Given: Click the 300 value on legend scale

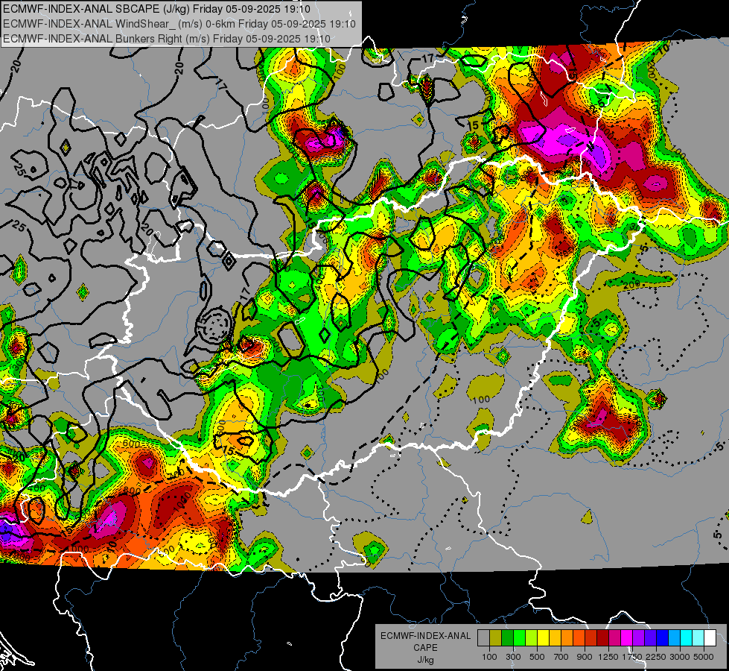Looking at the screenshot, I should coord(513,657).
